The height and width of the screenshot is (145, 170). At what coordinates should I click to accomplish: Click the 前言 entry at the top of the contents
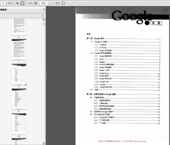point(89,34)
